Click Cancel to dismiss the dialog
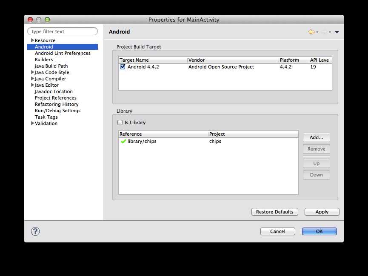 [278, 231]
